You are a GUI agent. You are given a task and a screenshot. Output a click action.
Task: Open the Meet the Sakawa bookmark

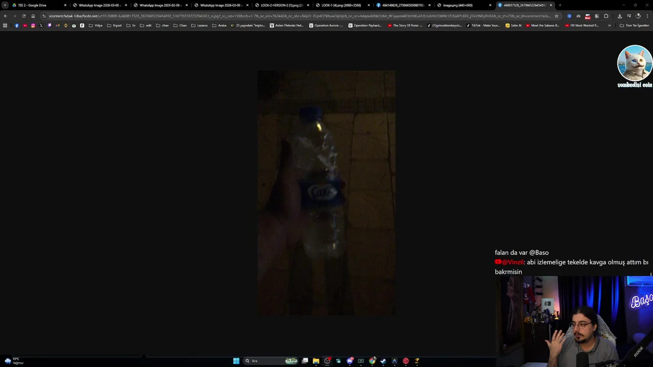(x=542, y=25)
